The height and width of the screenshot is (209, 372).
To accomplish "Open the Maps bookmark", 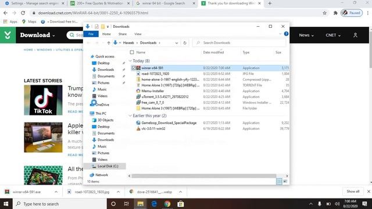I will tap(29, 21).
